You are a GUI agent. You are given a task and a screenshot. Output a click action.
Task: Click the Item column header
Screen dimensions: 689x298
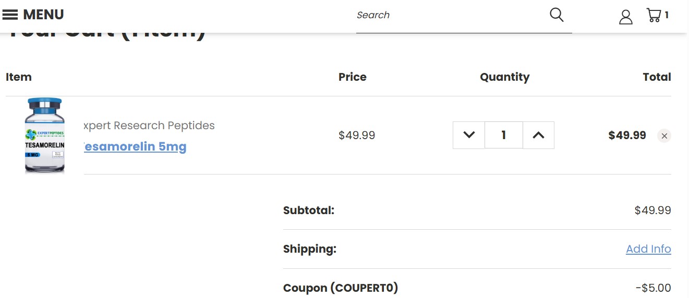pyautogui.click(x=19, y=77)
